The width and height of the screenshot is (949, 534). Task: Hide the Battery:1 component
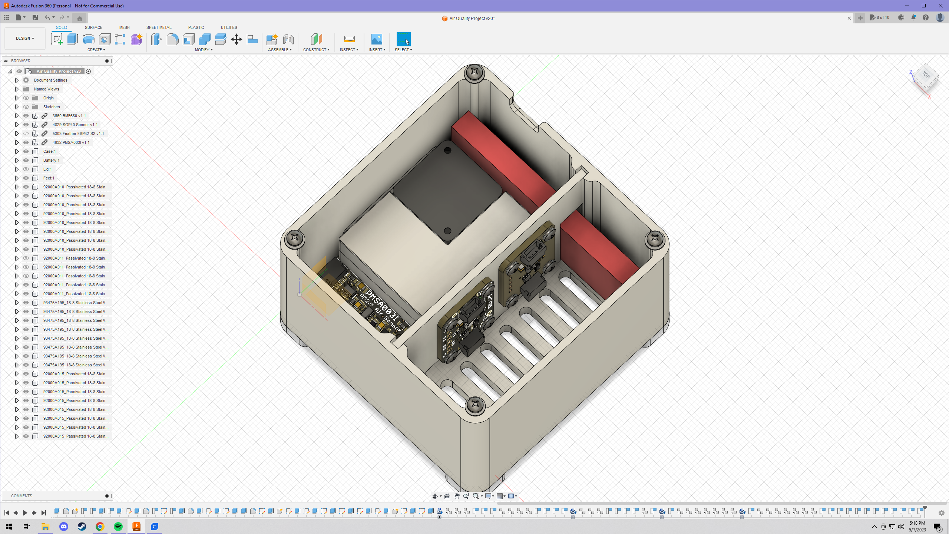tap(26, 160)
